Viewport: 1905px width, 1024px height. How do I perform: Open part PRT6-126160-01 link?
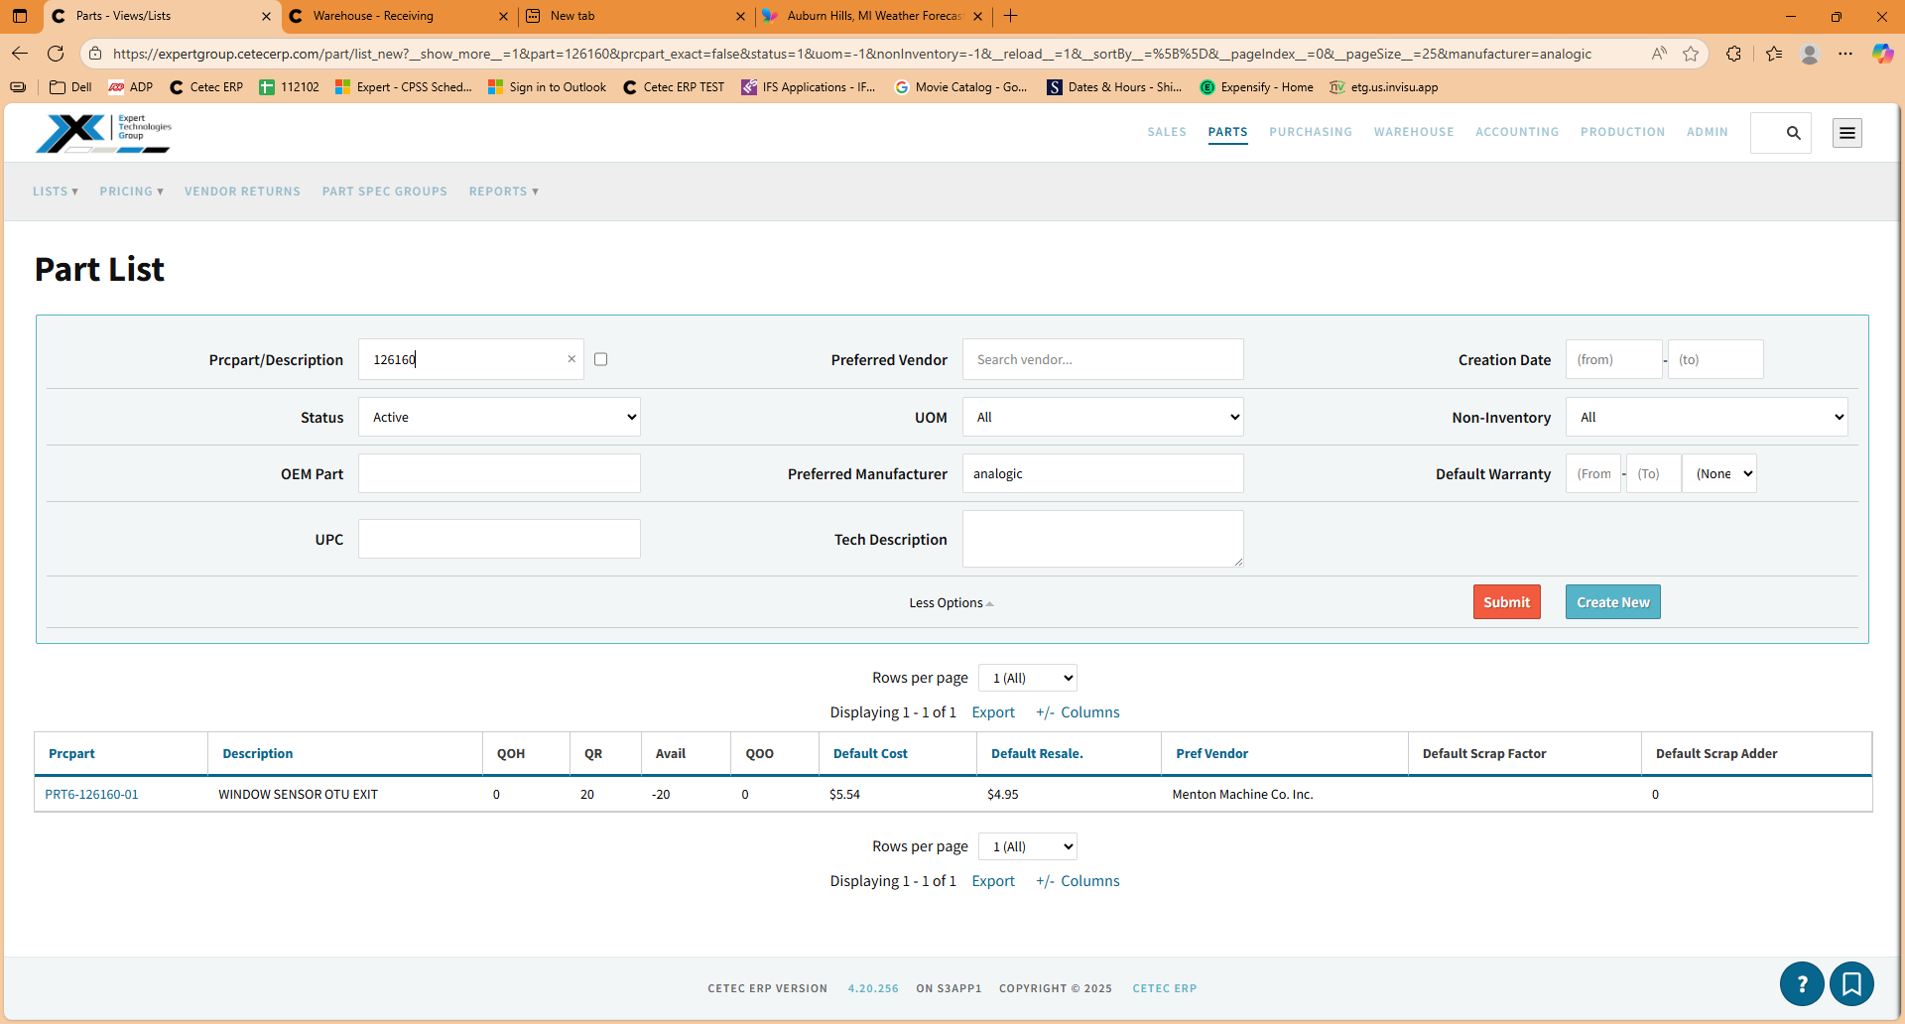[91, 795]
